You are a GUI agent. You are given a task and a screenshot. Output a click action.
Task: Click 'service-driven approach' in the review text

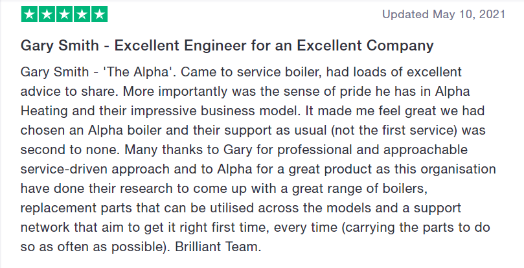(x=95, y=169)
